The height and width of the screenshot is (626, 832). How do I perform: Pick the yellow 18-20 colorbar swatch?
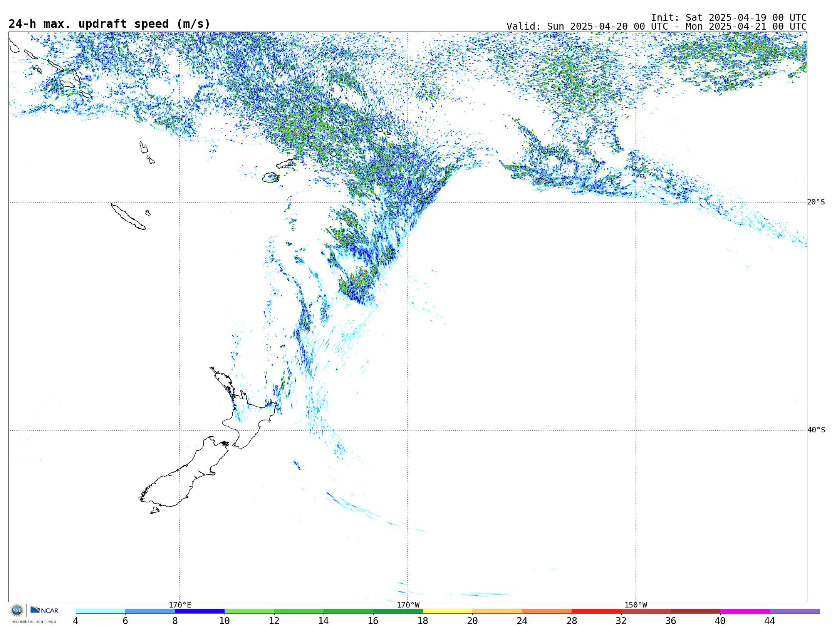click(448, 611)
